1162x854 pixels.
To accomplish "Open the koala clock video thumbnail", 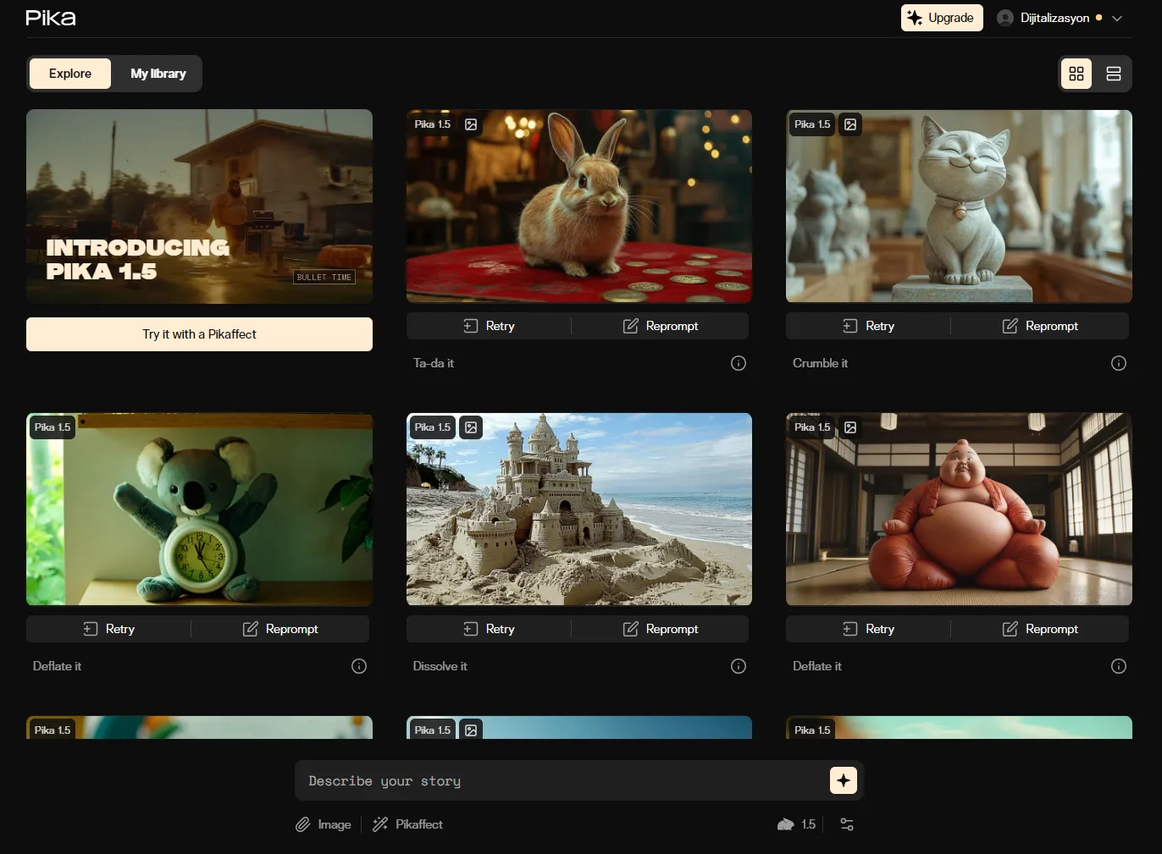I will [x=199, y=510].
